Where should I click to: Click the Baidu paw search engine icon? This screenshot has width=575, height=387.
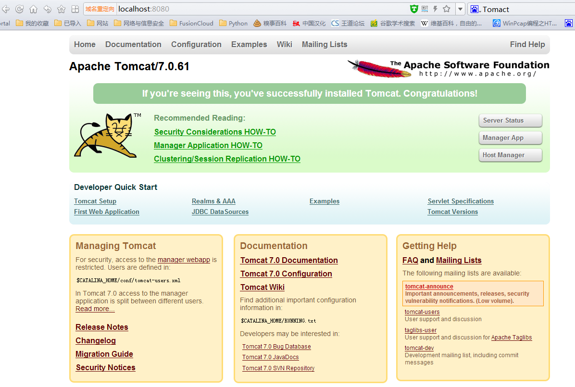point(475,9)
